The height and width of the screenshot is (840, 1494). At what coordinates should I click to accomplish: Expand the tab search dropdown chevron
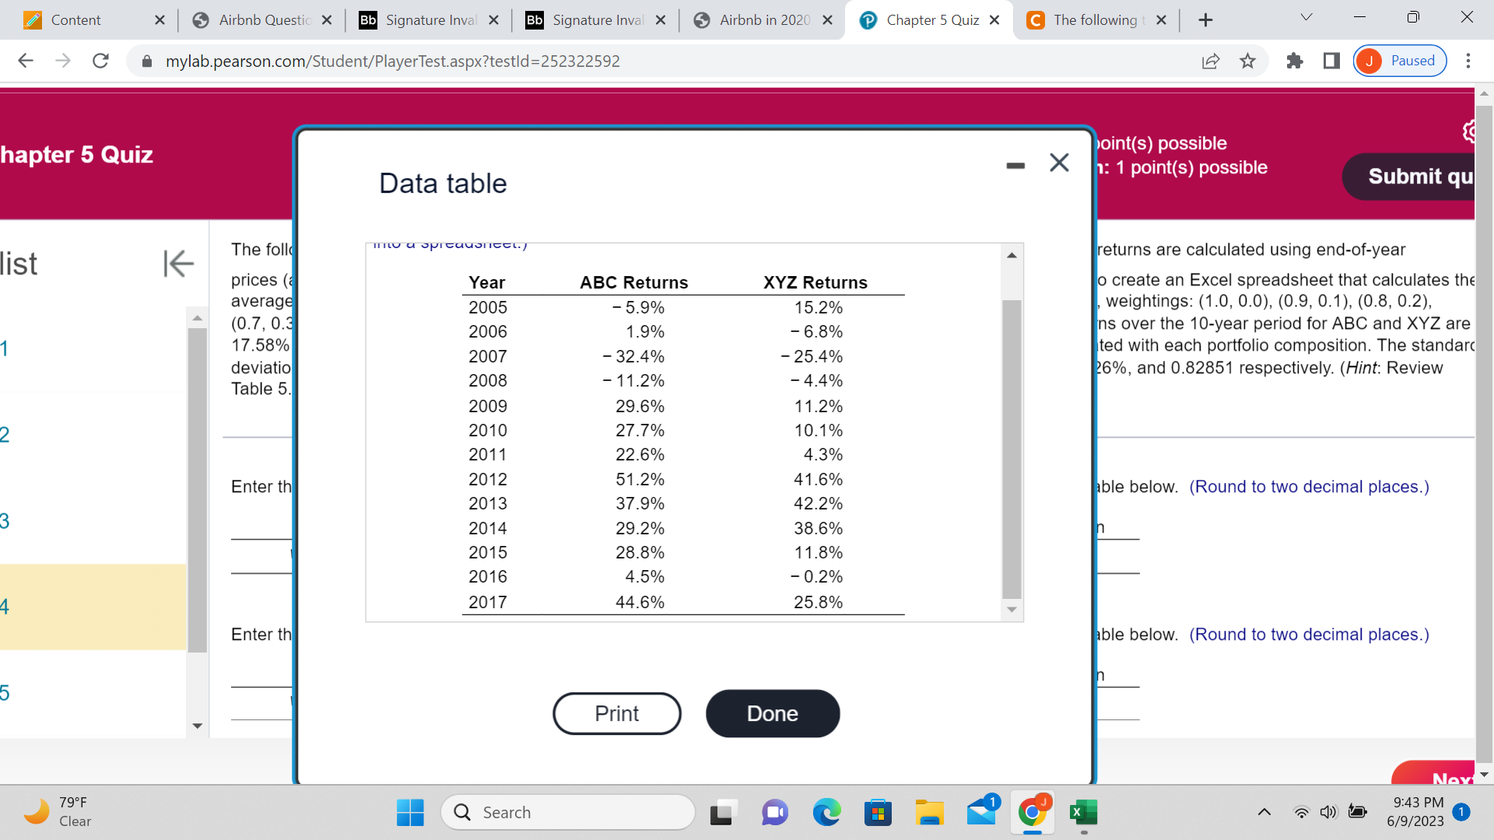coord(1306,17)
